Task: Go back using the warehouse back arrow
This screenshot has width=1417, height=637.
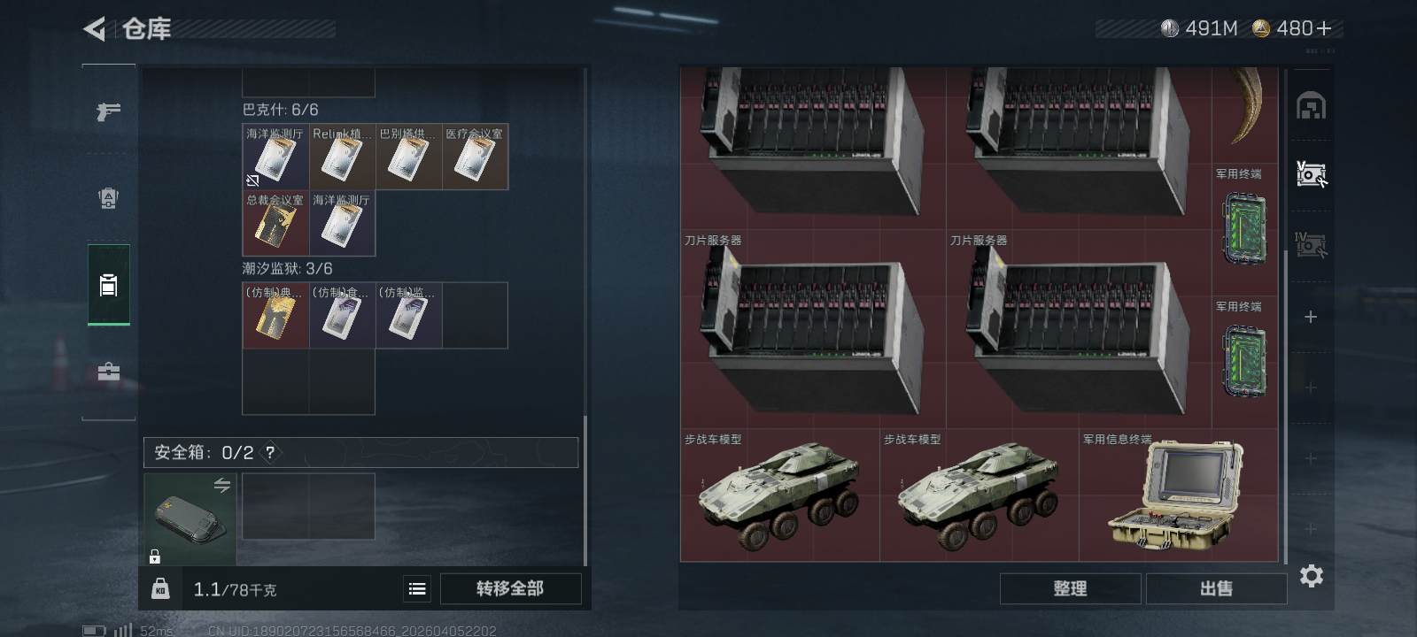Action: [95, 29]
